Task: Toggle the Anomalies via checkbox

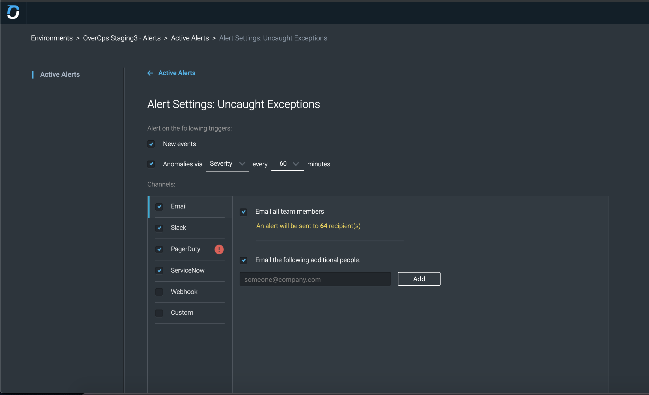Action: tap(151, 164)
